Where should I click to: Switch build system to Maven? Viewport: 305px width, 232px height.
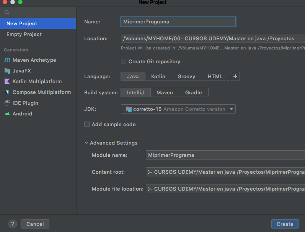point(165,92)
